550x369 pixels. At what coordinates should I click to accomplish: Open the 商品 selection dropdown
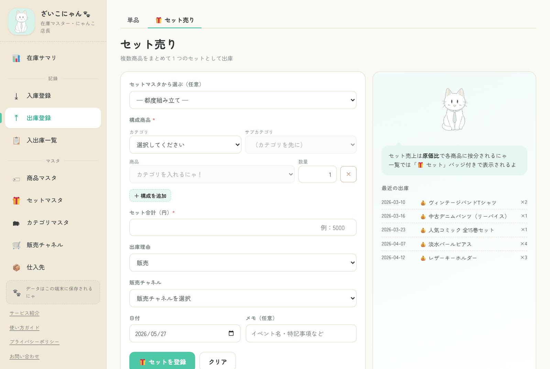point(212,174)
